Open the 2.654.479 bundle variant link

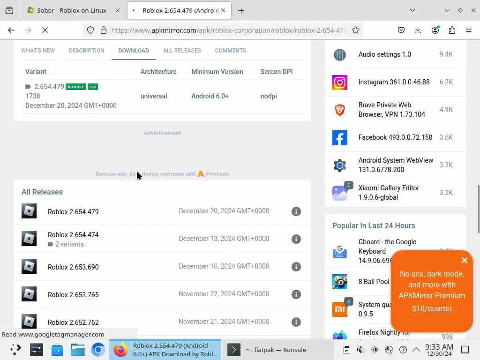coord(49,87)
